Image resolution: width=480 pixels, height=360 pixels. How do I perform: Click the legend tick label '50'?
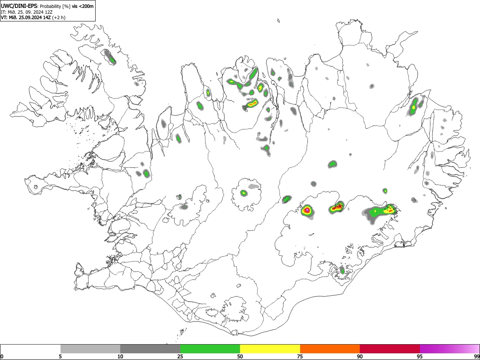click(240, 356)
